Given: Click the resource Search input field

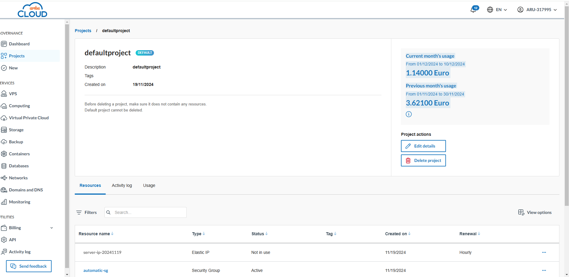Looking at the screenshot, I should point(146,212).
